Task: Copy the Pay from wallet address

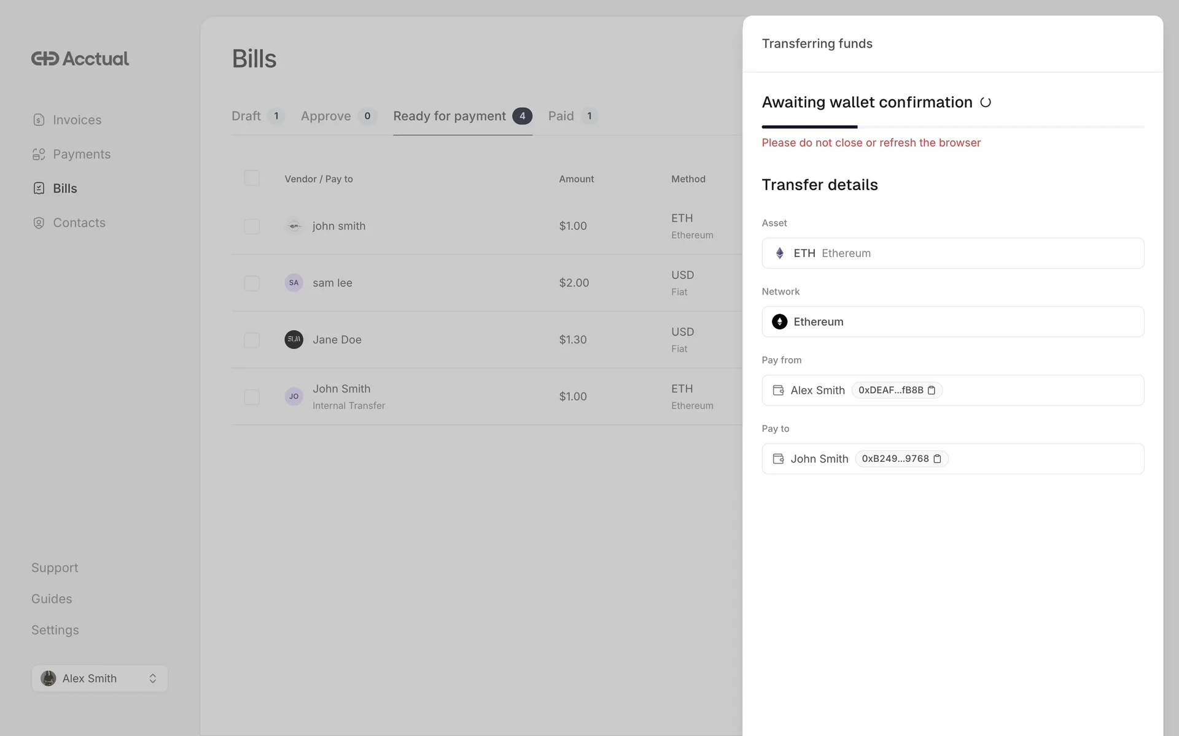Action: (931, 390)
